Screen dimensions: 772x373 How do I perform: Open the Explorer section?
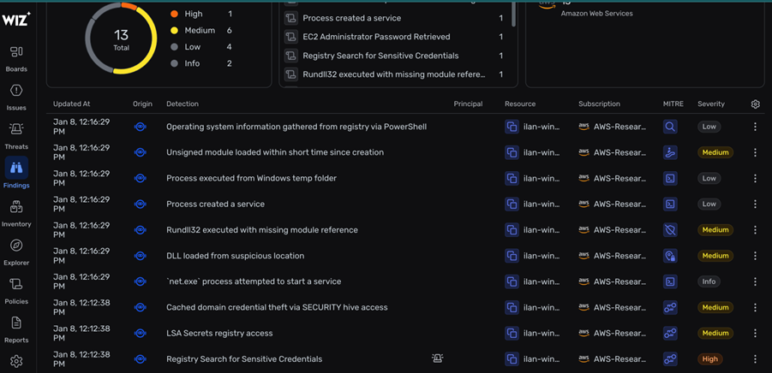click(x=16, y=252)
